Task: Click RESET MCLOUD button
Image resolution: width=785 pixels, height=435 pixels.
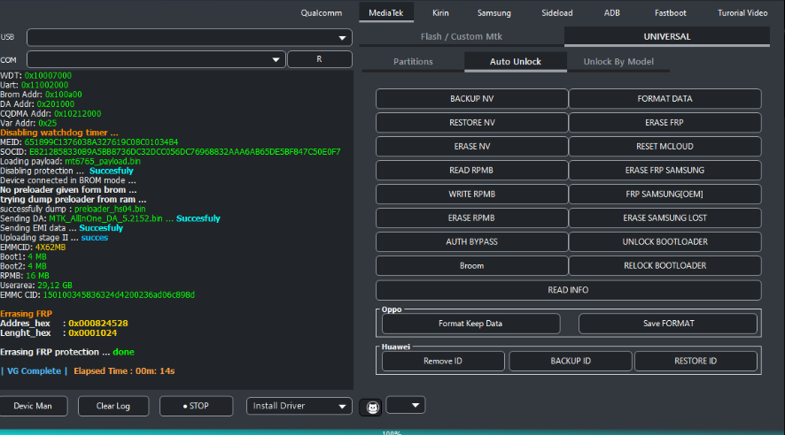Action: [665, 147]
